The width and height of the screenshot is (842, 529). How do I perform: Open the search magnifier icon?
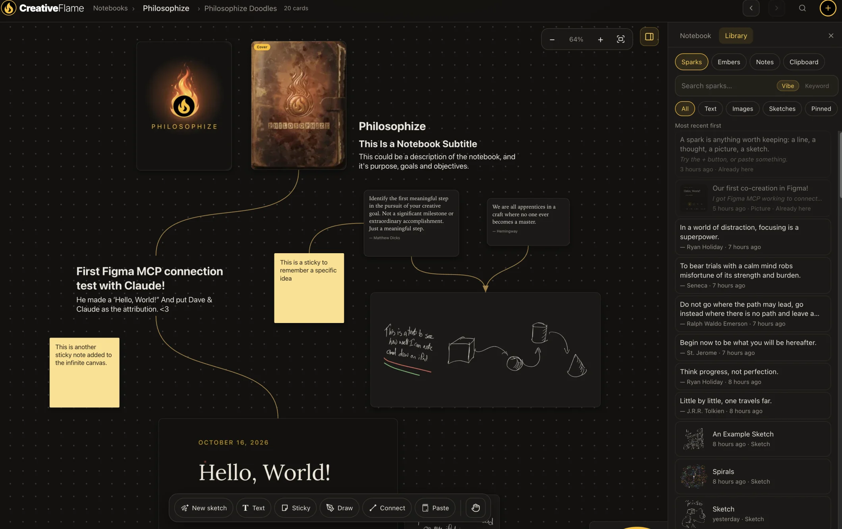[x=802, y=8]
